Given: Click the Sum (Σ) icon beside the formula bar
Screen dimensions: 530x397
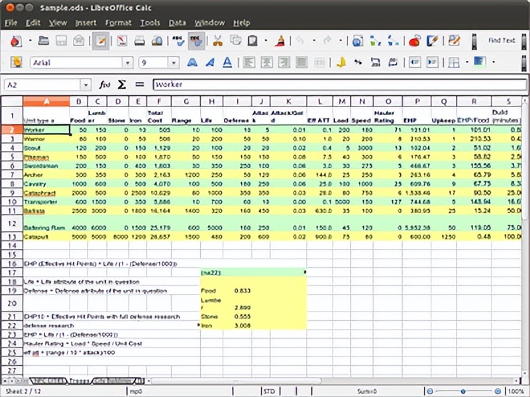Looking at the screenshot, I should (x=121, y=86).
